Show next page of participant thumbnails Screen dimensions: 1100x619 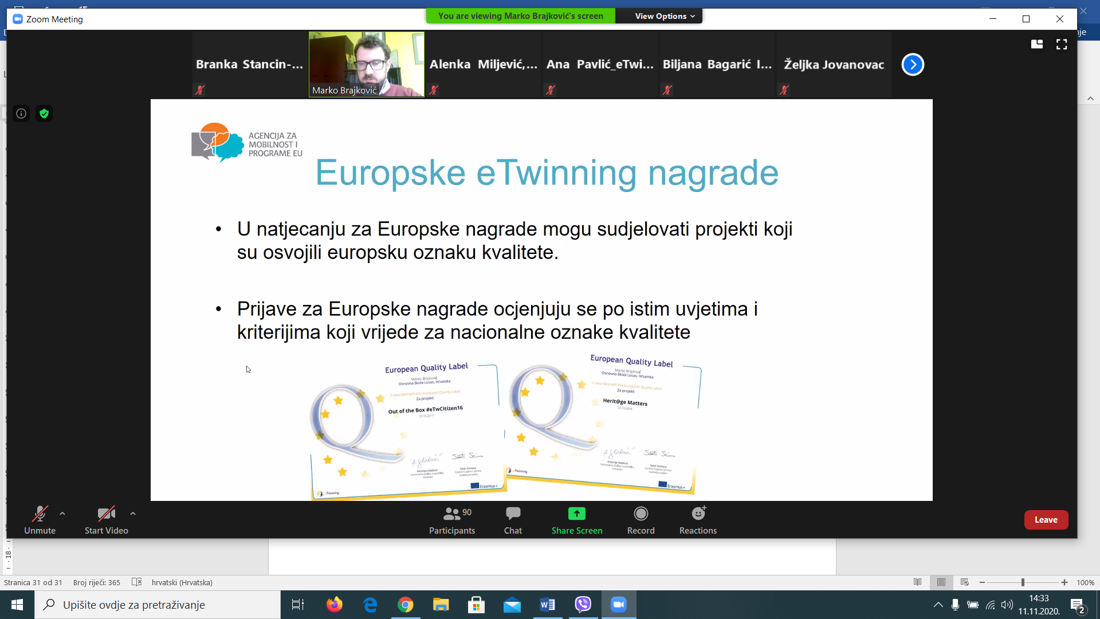pyautogui.click(x=913, y=64)
